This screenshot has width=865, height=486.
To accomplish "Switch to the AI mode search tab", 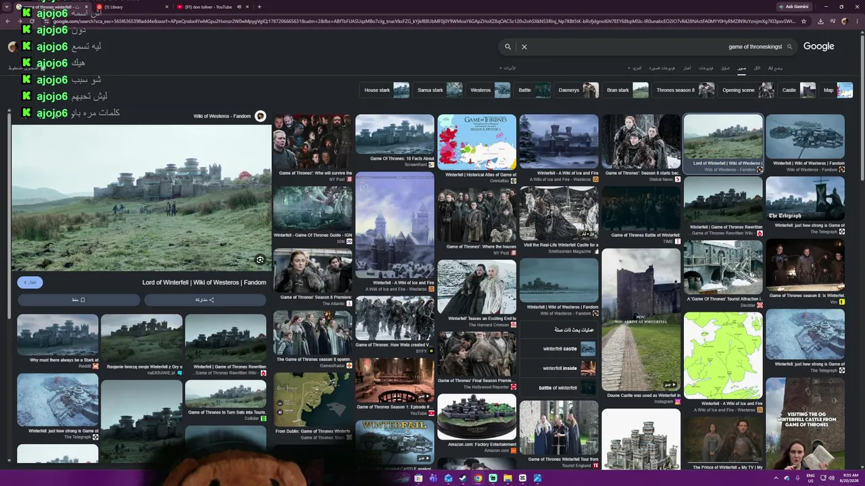I will tap(775, 68).
